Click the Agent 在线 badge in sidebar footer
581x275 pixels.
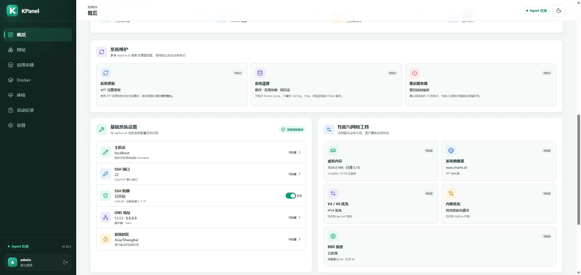[x=18, y=246]
